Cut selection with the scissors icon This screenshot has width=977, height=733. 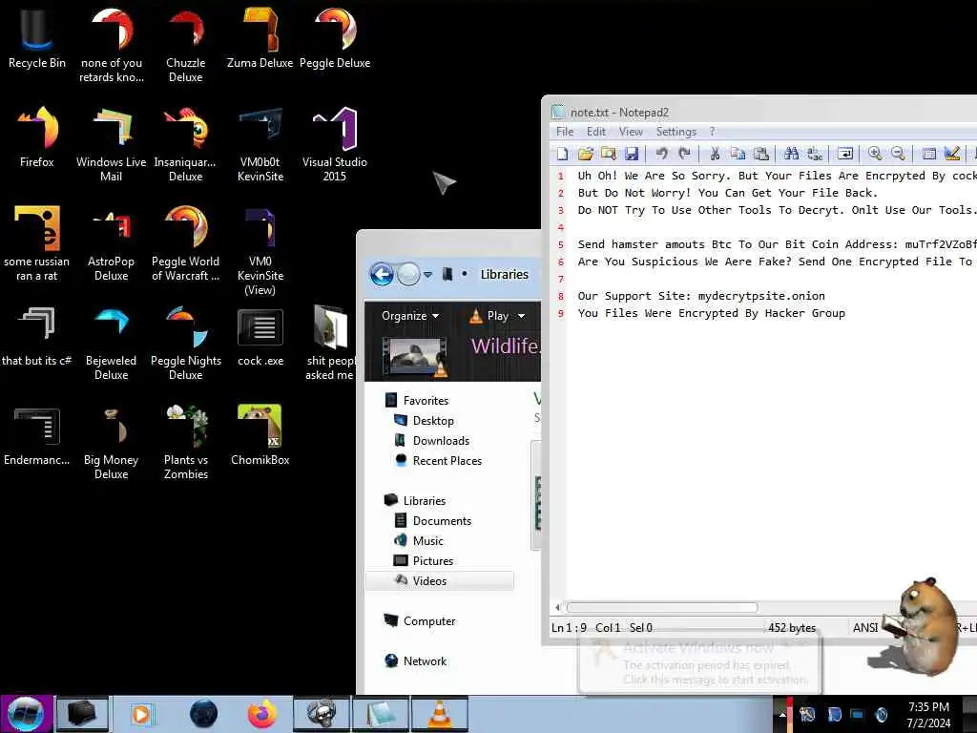715,154
